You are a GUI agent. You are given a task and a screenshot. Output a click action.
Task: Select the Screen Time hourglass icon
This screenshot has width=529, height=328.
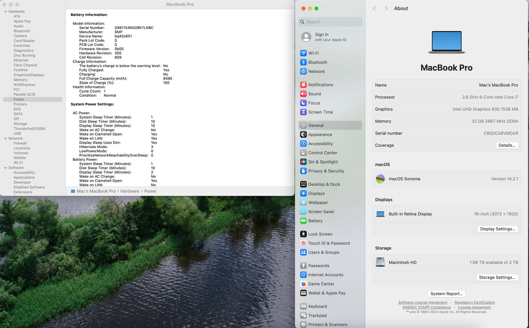click(x=303, y=112)
